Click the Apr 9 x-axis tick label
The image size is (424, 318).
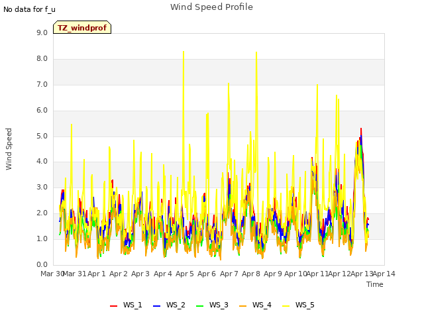(x=273, y=274)
